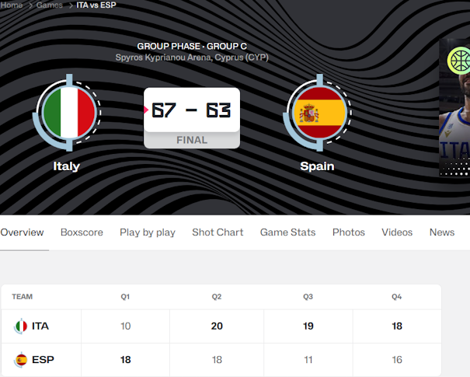Follow the Home breadcrumb link
470x377 pixels.
[x=12, y=5]
